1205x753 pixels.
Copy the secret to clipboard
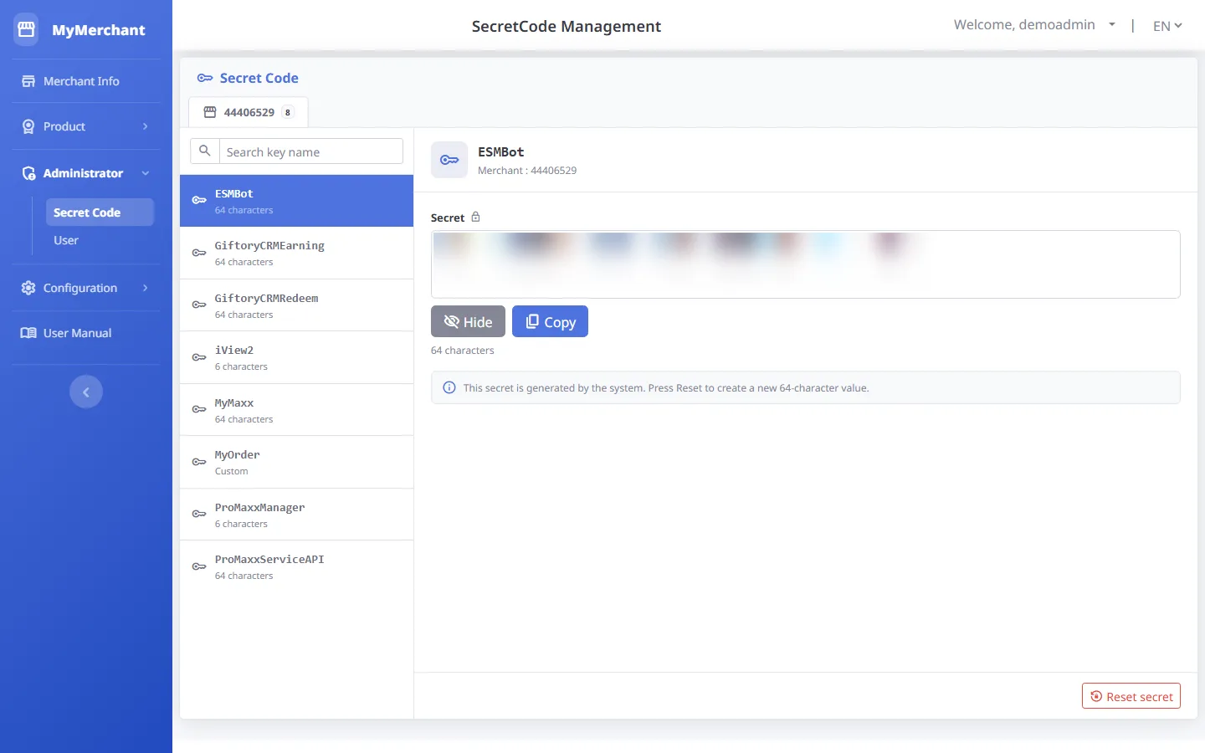(550, 321)
